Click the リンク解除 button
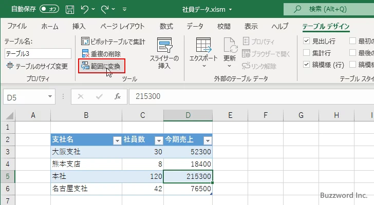 click(x=259, y=66)
